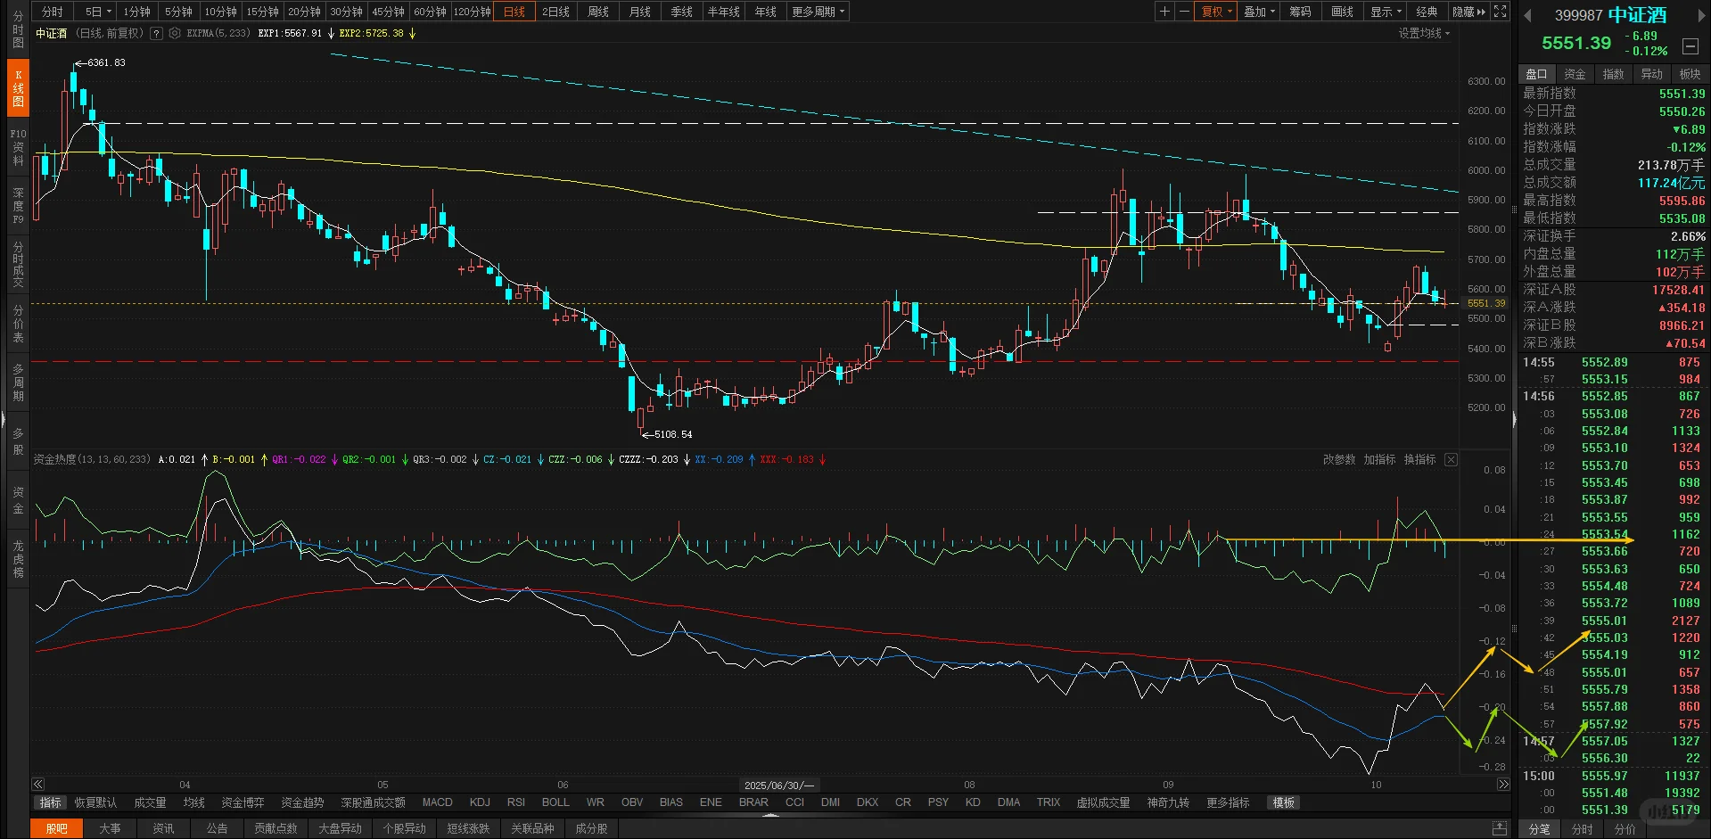Click 加指标 to add an indicator
Viewport: 1711px width, 839px height.
(1379, 459)
